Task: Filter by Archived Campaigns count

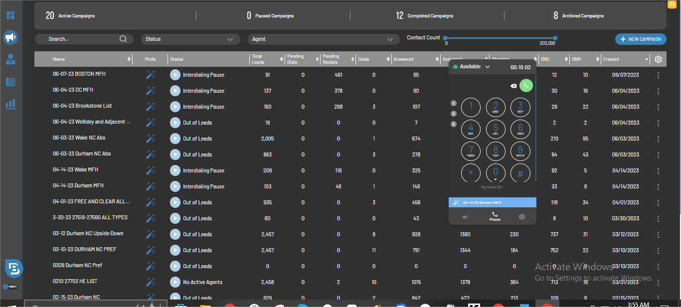Action: (578, 15)
